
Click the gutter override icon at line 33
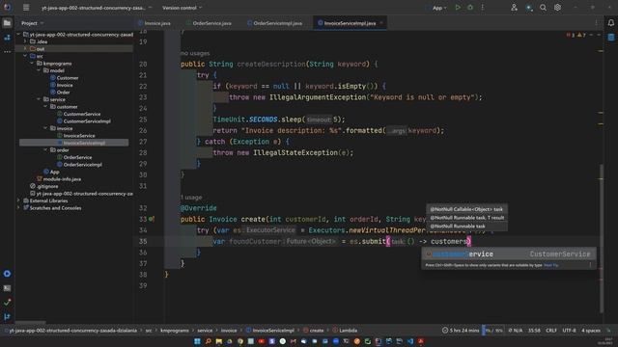pos(152,219)
